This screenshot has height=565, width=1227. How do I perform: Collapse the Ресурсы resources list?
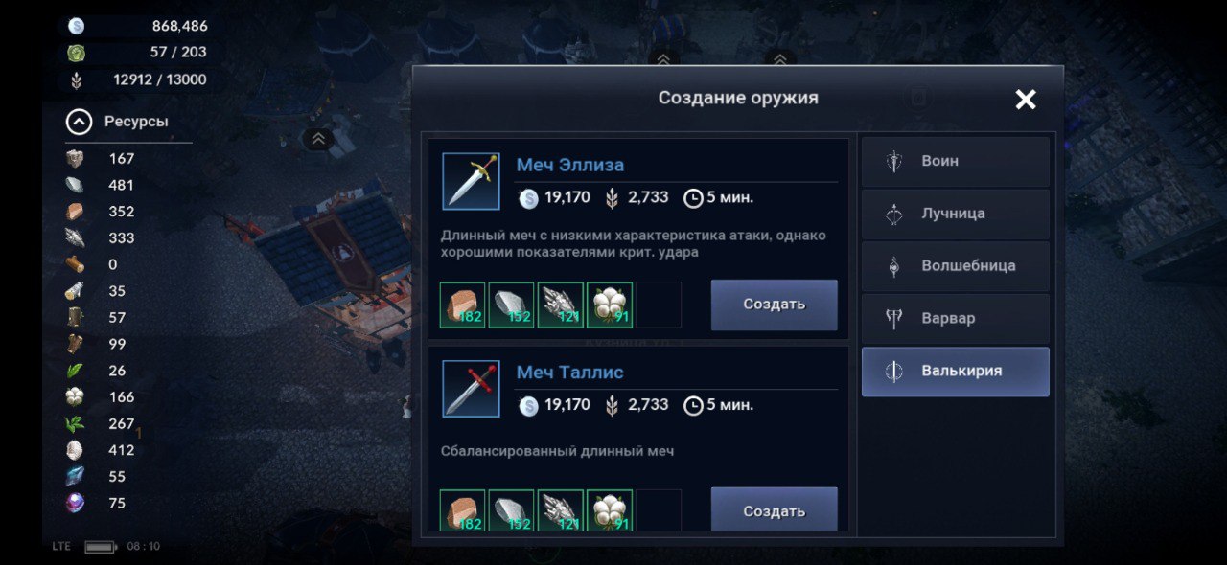[79, 122]
